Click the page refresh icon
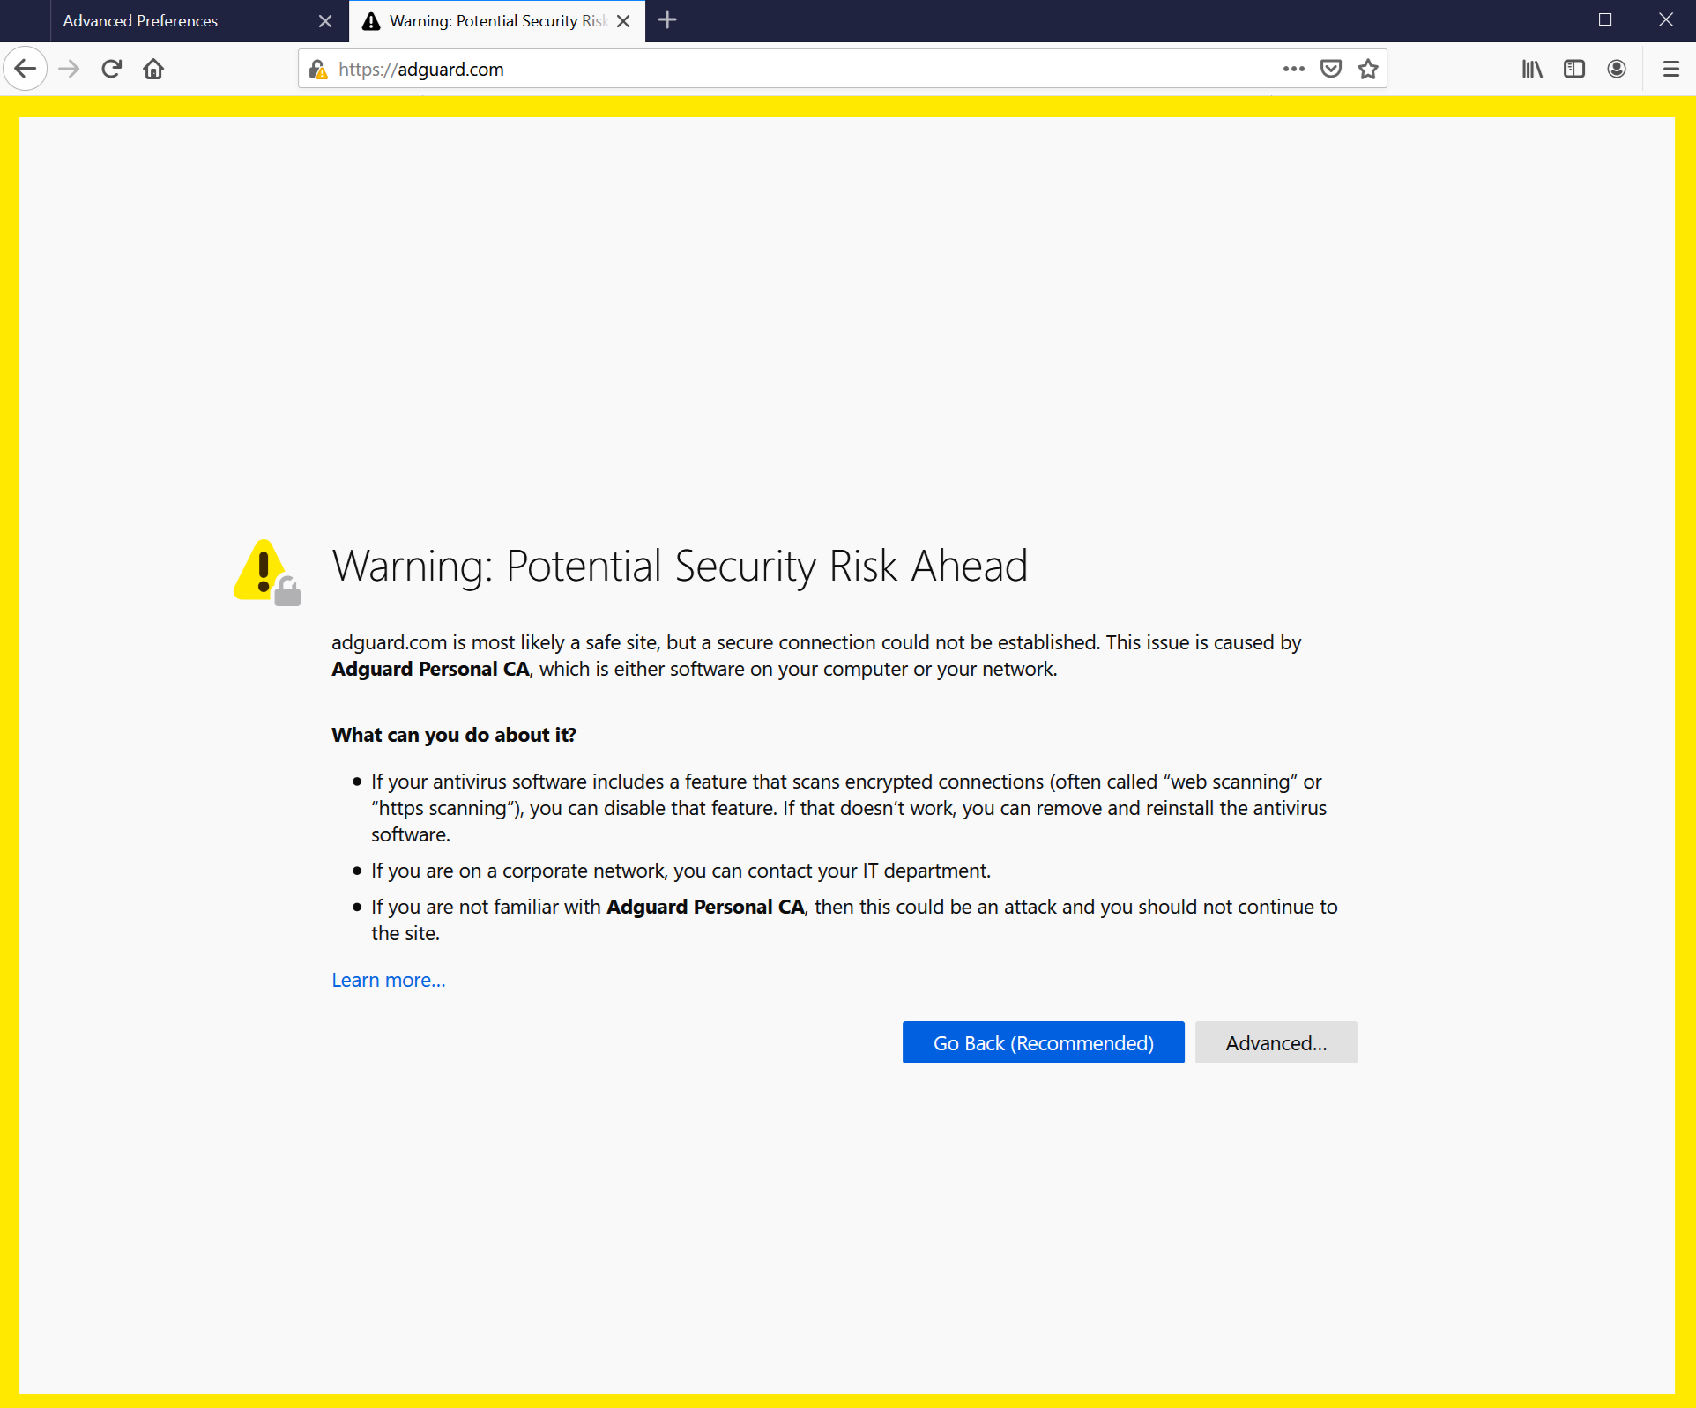The width and height of the screenshot is (1696, 1408). click(x=111, y=68)
